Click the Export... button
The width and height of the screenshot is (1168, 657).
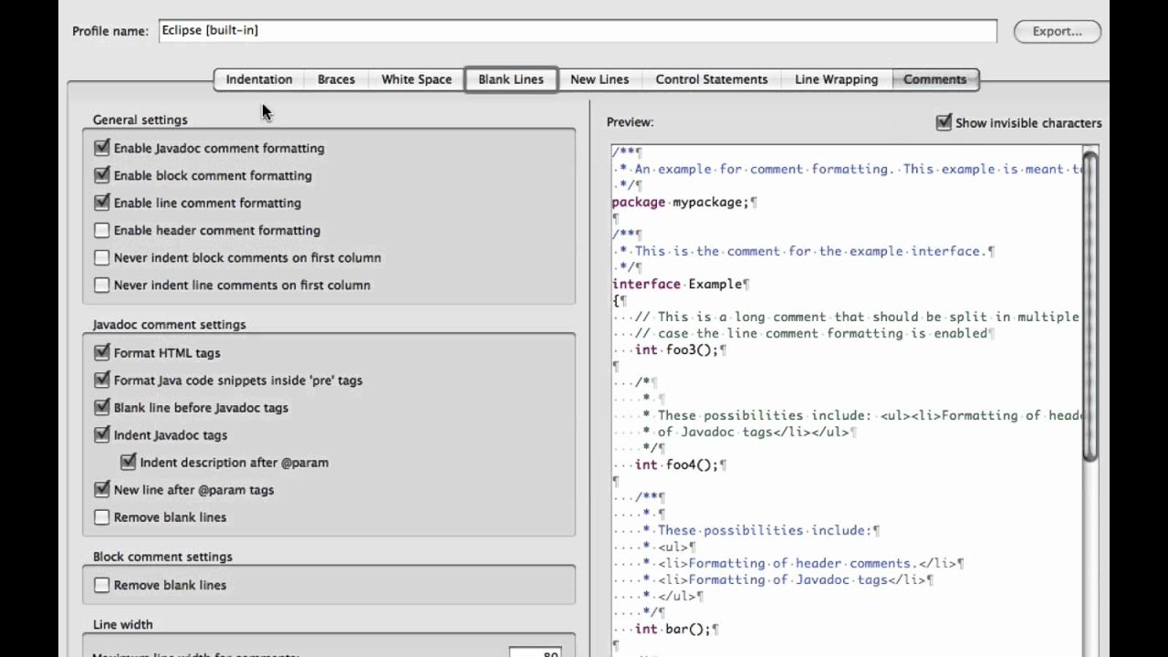pos(1058,31)
